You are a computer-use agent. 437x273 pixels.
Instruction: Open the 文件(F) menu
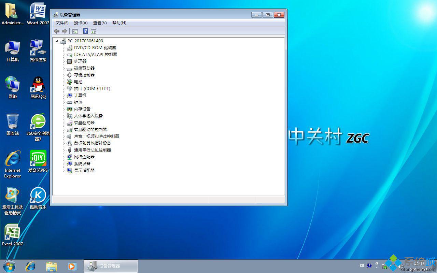(62, 23)
